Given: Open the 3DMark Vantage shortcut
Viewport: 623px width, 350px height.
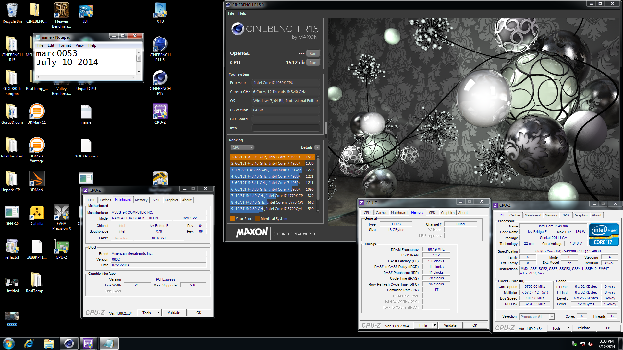Looking at the screenshot, I should coord(37,150).
